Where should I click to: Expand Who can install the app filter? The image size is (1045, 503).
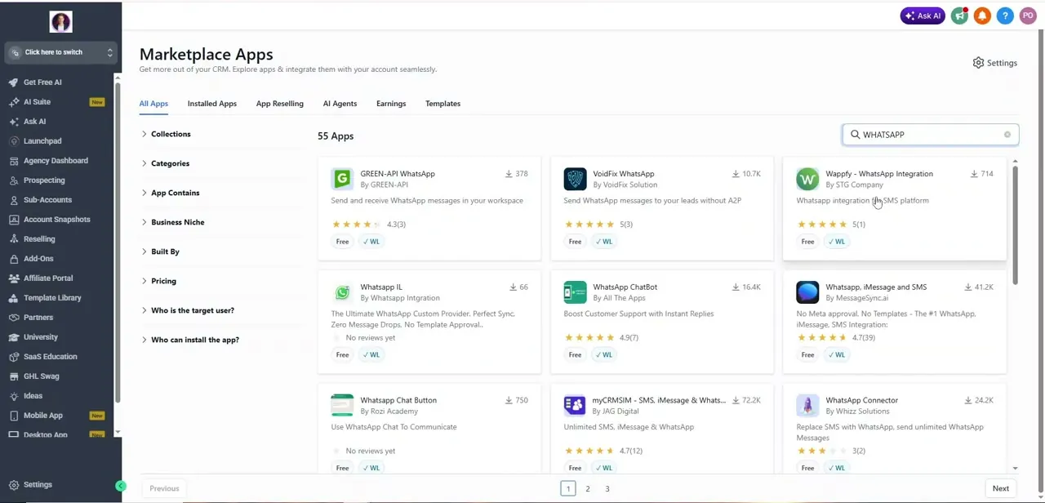click(x=190, y=340)
